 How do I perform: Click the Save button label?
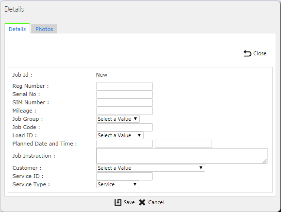(129, 202)
